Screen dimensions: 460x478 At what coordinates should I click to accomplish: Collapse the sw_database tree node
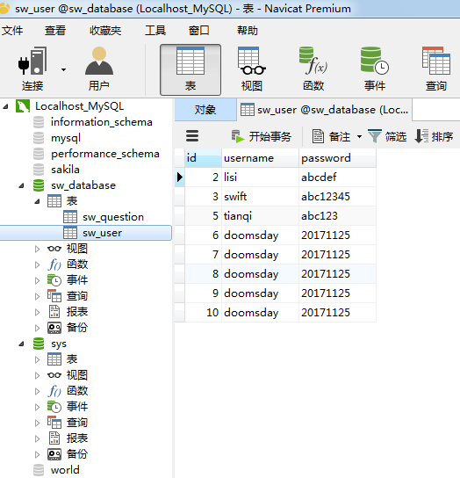click(x=21, y=185)
